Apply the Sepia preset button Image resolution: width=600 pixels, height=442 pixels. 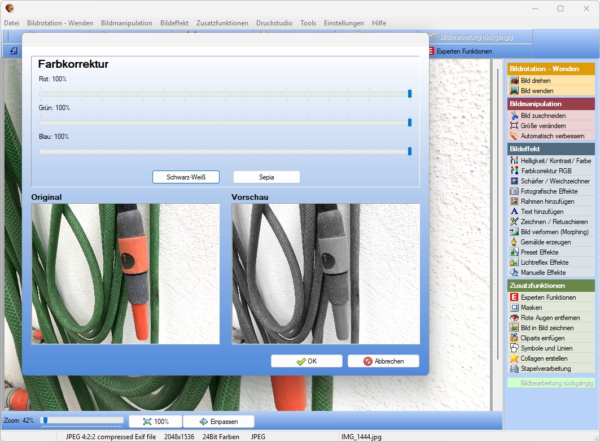[266, 177]
